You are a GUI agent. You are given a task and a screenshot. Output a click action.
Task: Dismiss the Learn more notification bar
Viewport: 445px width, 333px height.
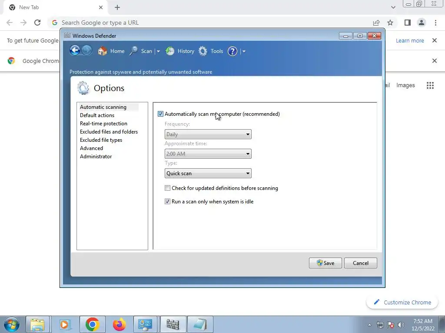435,40
